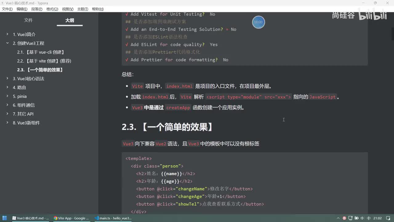Viewport: 394px width, 222px height.
Task: Click the red tray application icon
Action: [x=344, y=218]
